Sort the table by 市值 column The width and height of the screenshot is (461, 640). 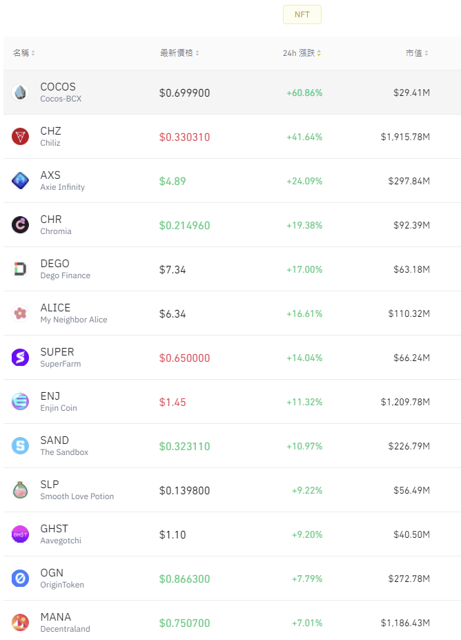417,53
